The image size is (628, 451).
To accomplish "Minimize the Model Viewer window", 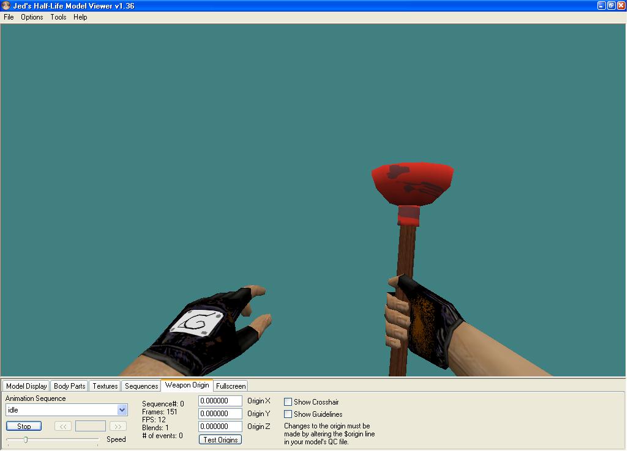I will (601, 5).
